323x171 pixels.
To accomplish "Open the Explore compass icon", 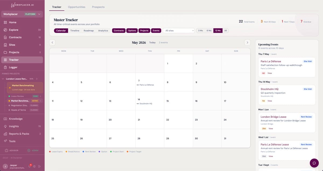I will (5, 30).
